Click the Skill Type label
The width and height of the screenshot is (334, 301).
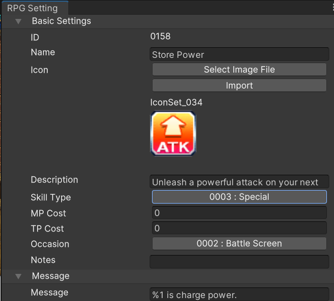(x=51, y=198)
